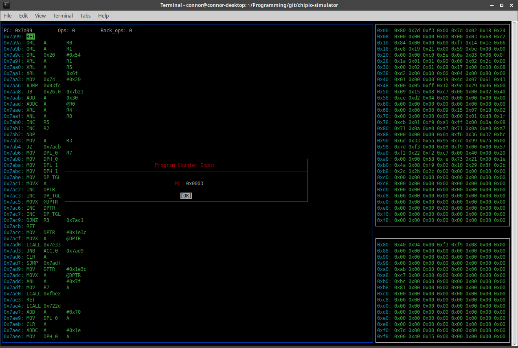Select the MOV DPH_0 A line at 0x7aee
Screen dimensions: 518x348
pyautogui.click(x=37, y=337)
